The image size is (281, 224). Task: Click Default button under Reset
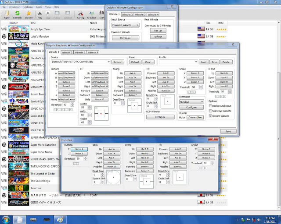135,62
